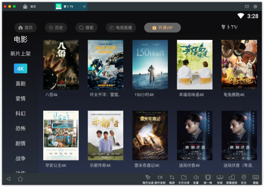Open 环太平洋 movie poster
The width and height of the screenshot is (264, 187).
[x=105, y=65]
